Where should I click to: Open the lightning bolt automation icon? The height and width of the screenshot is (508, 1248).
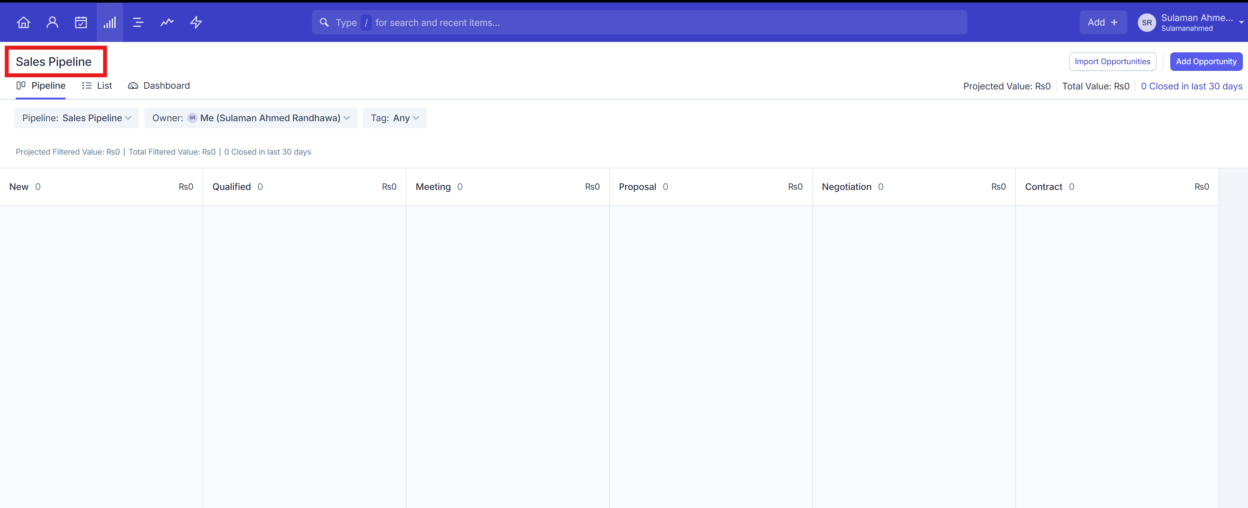pyautogui.click(x=196, y=22)
